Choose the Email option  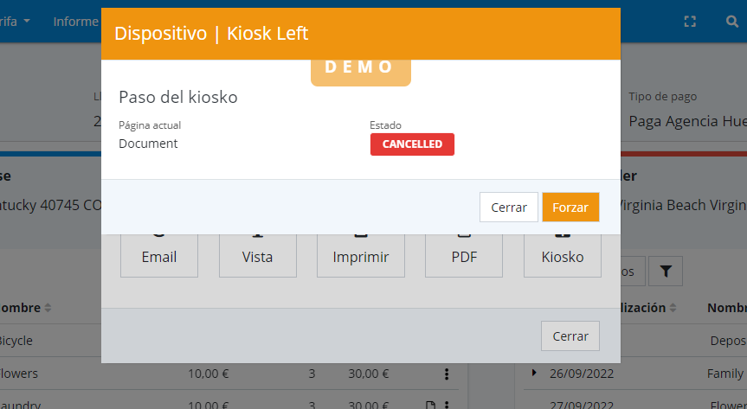click(159, 257)
